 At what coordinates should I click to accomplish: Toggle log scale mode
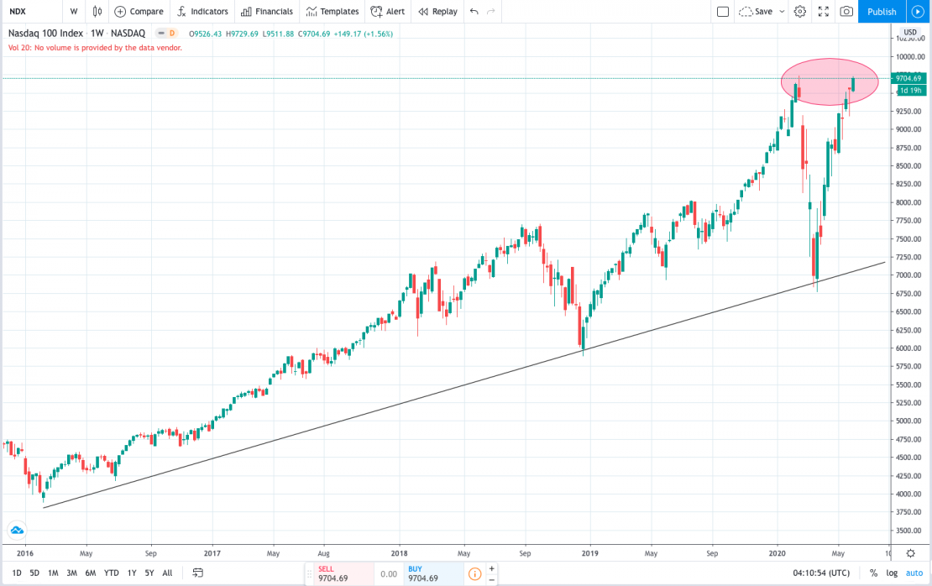click(892, 573)
